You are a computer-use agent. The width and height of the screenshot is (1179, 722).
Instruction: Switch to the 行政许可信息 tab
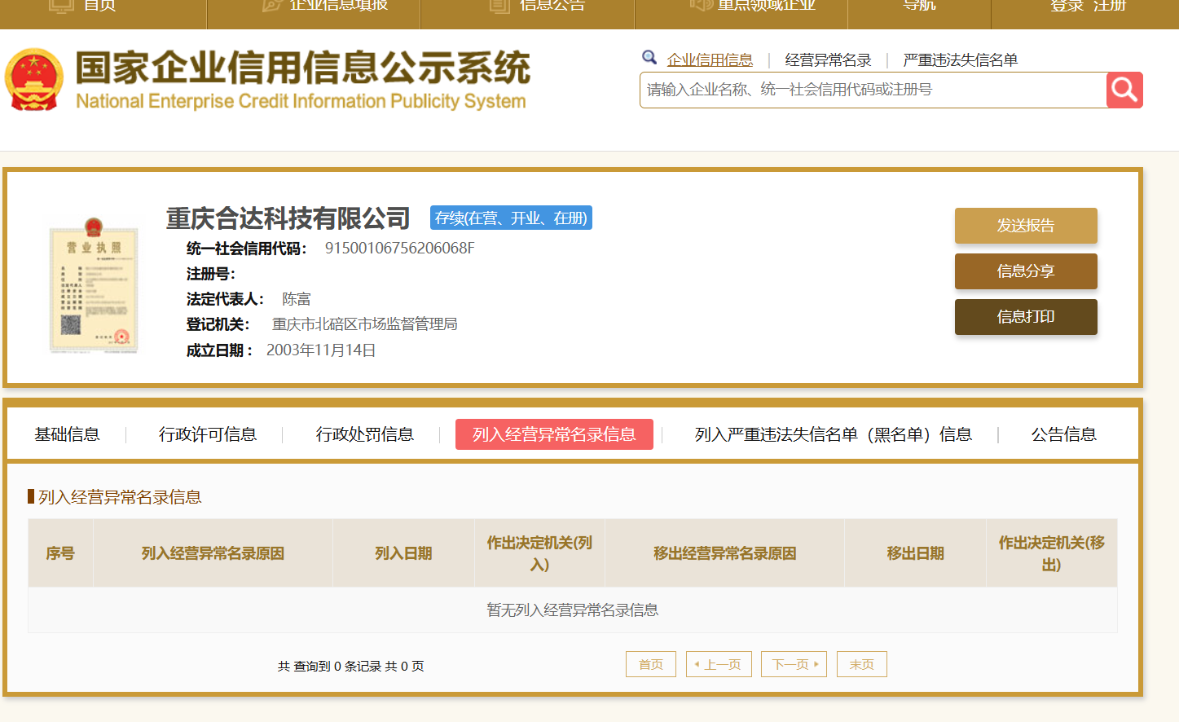(x=208, y=434)
